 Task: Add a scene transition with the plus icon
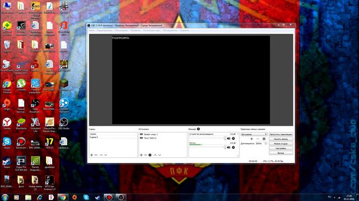(252, 139)
